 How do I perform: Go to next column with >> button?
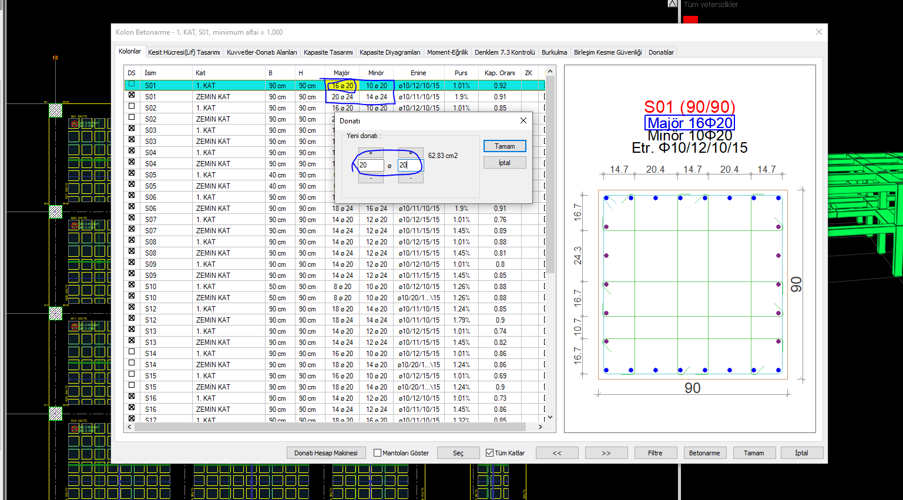click(606, 453)
